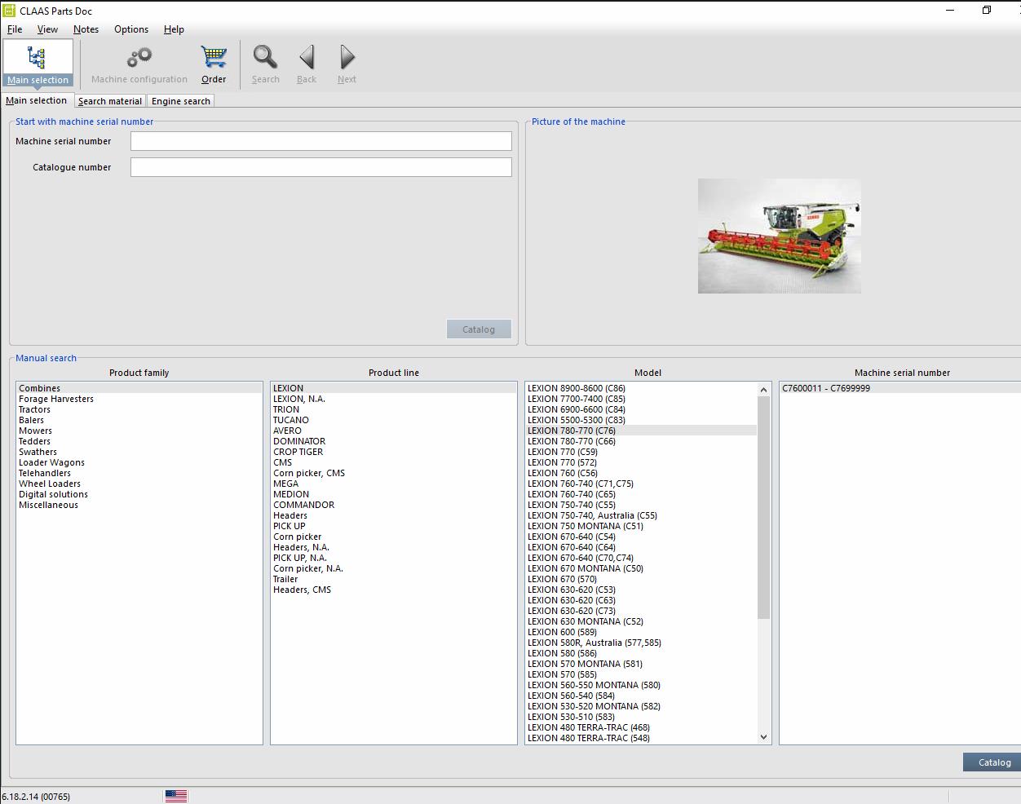Click the US flag in the status bar
Screen dimensions: 1021x804
(x=178, y=795)
